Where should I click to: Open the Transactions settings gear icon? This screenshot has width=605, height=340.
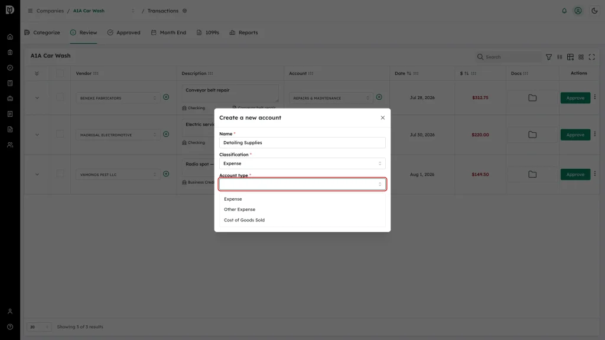pos(185,11)
